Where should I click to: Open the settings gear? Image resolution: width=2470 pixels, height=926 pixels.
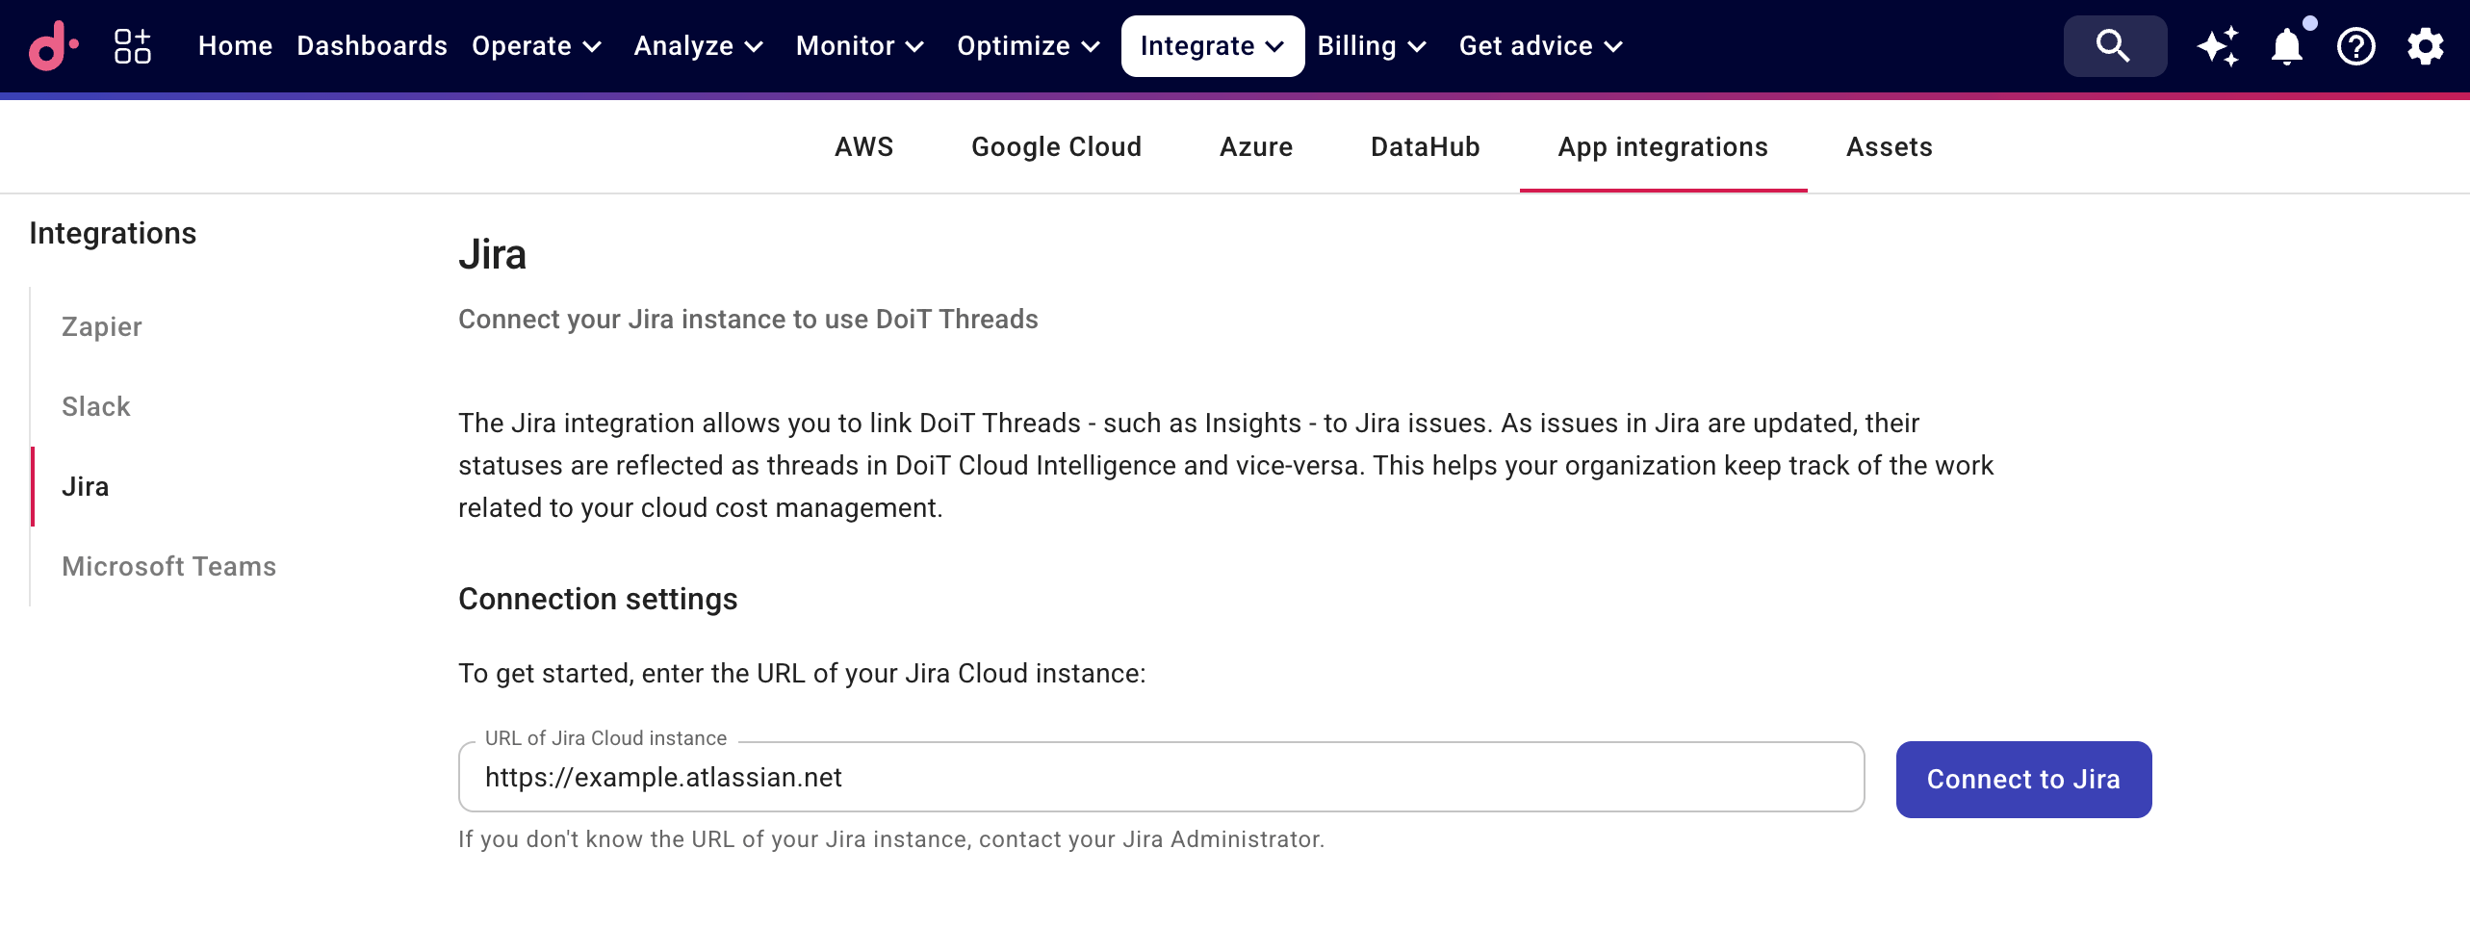coord(2425,45)
